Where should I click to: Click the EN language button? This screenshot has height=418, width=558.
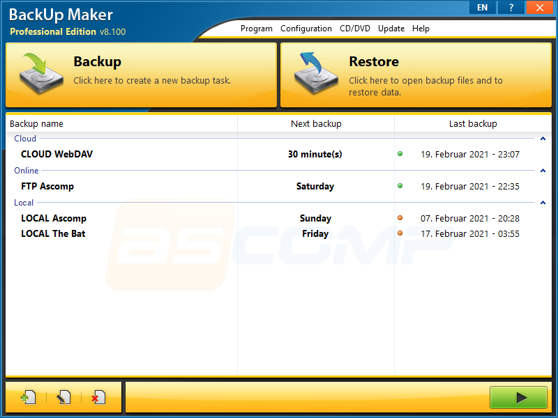click(482, 8)
